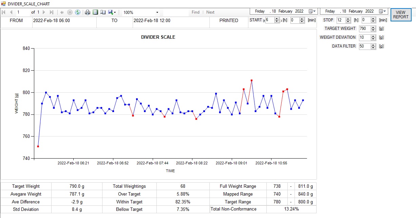Increase the TARGET WEIGHT value by one

click(x=373, y=27)
